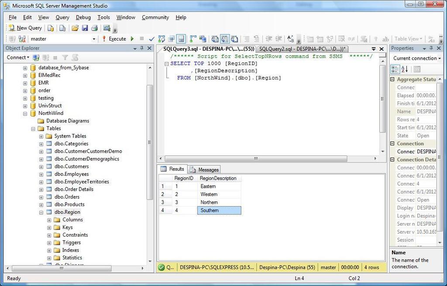Open the Community menu
Image resolution: width=447 pixels, height=286 pixels.
[155, 17]
